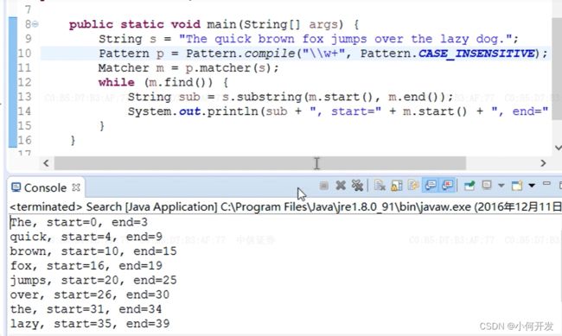This screenshot has width=562, height=336.
Task: Click the CASE_INSENSITIVE constant in code
Action: tap(476, 54)
